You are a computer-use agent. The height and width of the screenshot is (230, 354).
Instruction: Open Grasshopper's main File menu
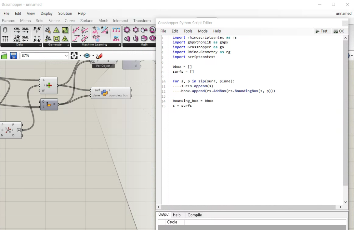6,14
